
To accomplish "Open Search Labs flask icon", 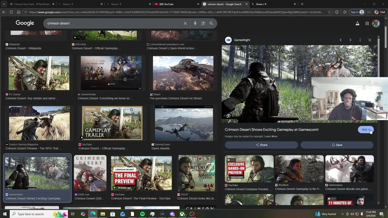I will coord(357,23).
